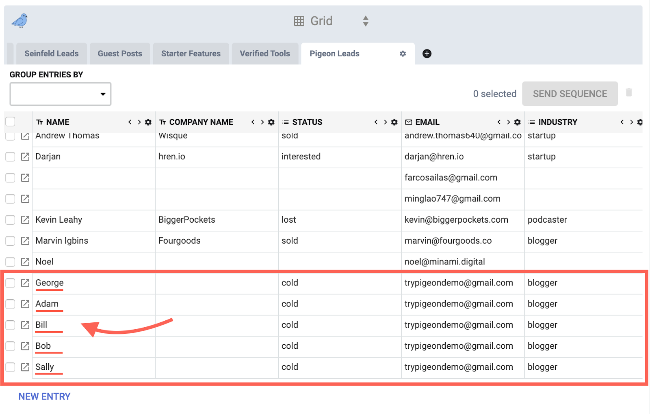Switch to the Seinfeld Leads tab
This screenshot has height=414, width=650.
click(52, 54)
